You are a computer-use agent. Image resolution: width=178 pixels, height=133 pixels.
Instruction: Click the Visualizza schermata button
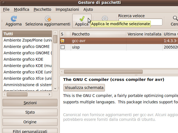[84, 88]
